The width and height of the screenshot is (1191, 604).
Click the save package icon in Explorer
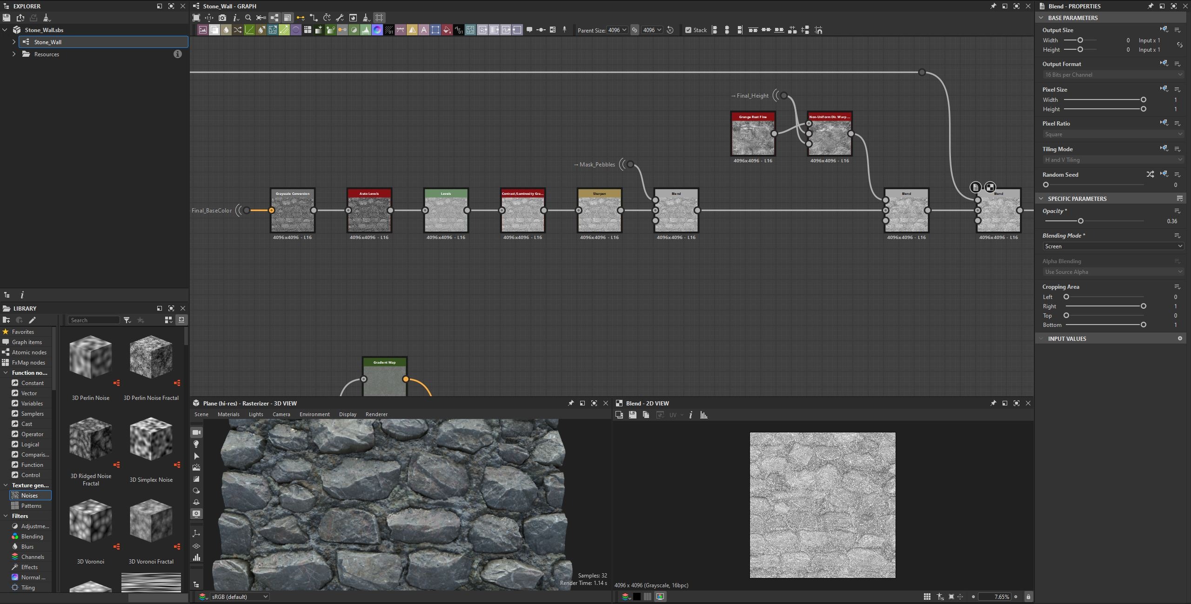pyautogui.click(x=7, y=18)
